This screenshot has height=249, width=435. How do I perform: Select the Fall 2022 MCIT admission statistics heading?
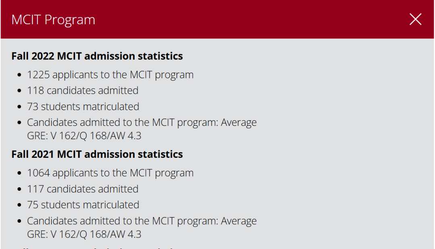click(97, 56)
